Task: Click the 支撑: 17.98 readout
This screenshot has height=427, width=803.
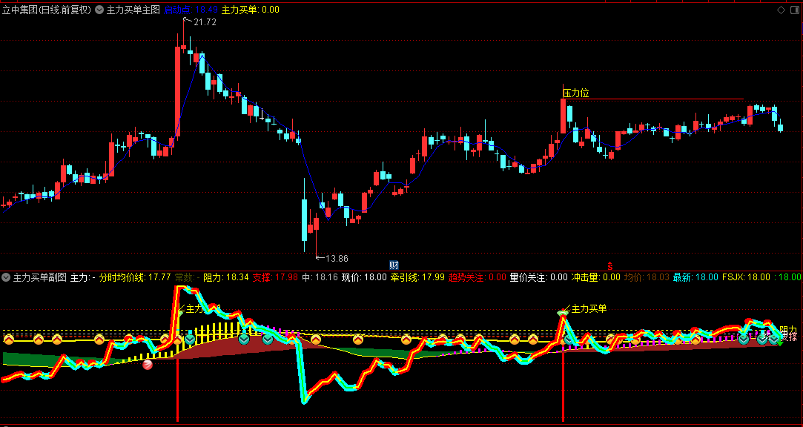Action: coord(276,277)
